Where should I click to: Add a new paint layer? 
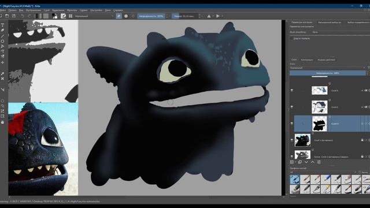pos(291,162)
